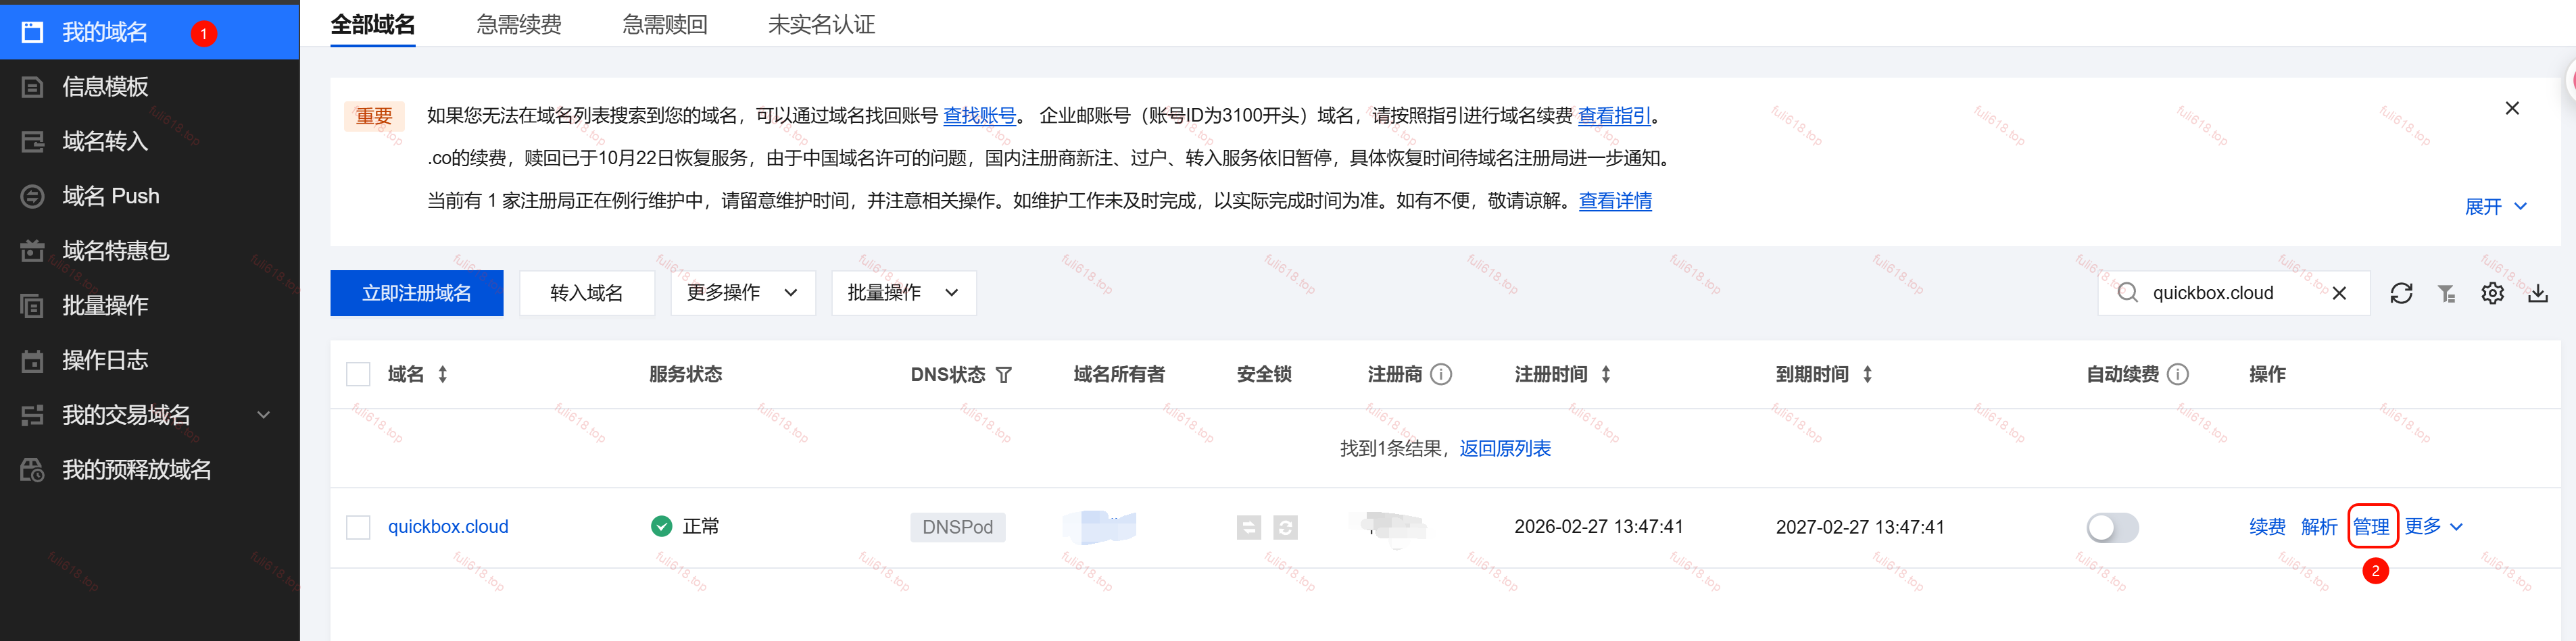Image resolution: width=2576 pixels, height=641 pixels.
Task: Show 自动续费 info tooltip icon
Action: coord(2178,374)
